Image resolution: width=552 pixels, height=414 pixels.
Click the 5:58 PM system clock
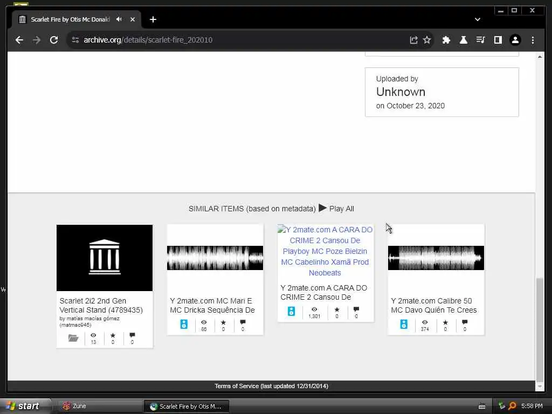532,406
